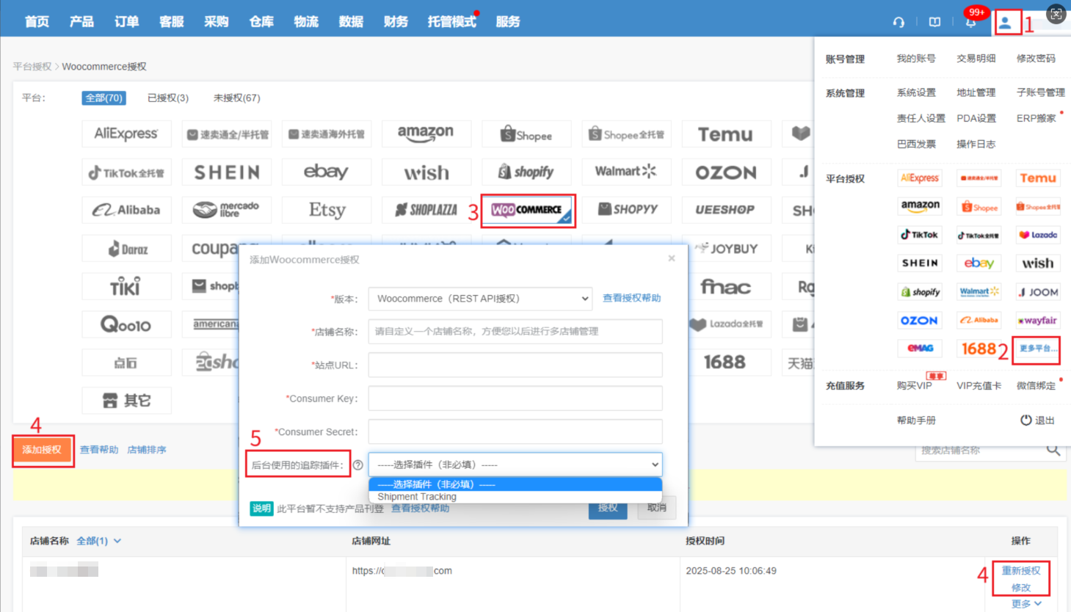Select the Amazon platform logo in grid
This screenshot has height=612, width=1071.
pyautogui.click(x=425, y=134)
